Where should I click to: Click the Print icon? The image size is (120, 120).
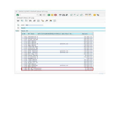coord(60,15)
